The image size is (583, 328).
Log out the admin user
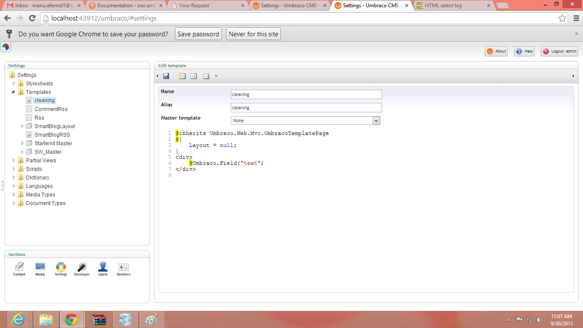pyautogui.click(x=560, y=51)
